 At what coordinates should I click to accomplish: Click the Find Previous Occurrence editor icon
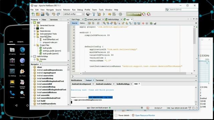coord(108,23)
